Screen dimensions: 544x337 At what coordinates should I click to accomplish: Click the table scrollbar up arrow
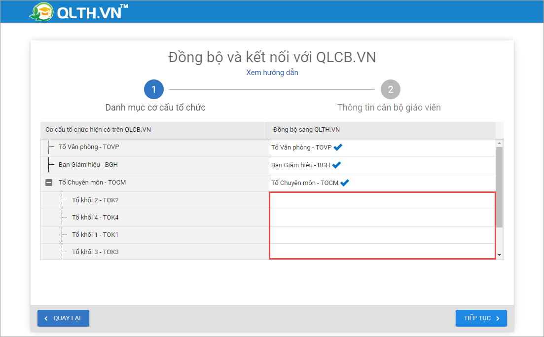[x=499, y=143]
